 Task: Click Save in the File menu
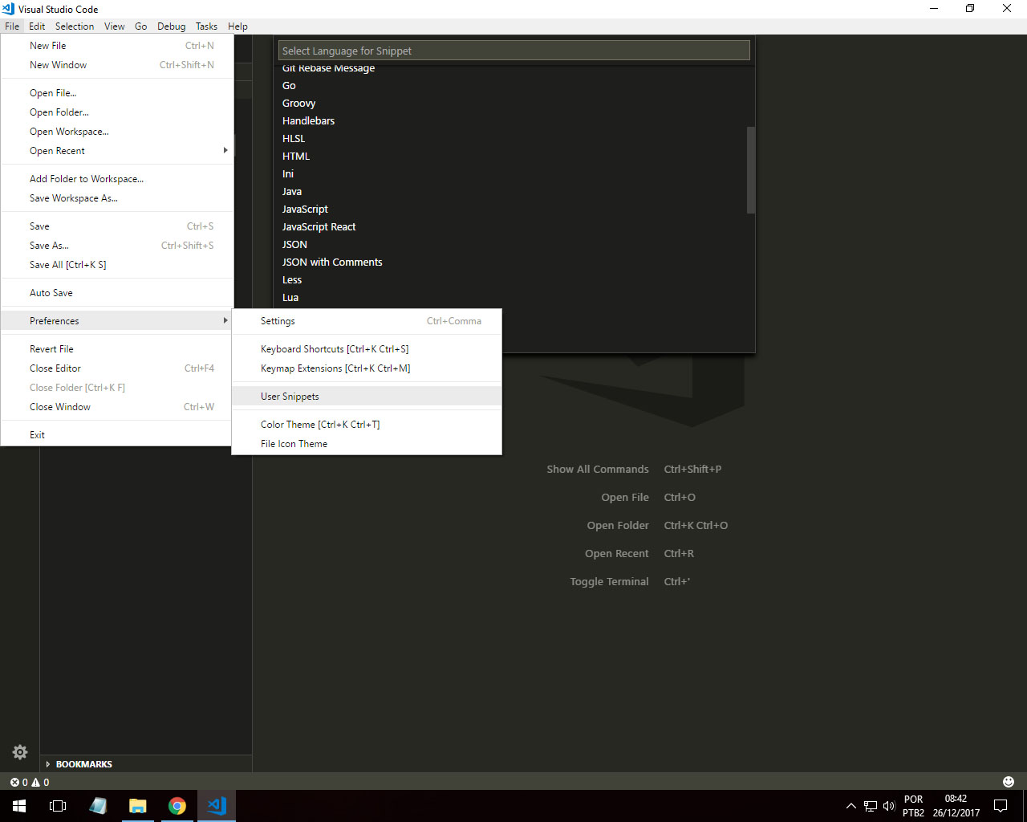(117, 226)
